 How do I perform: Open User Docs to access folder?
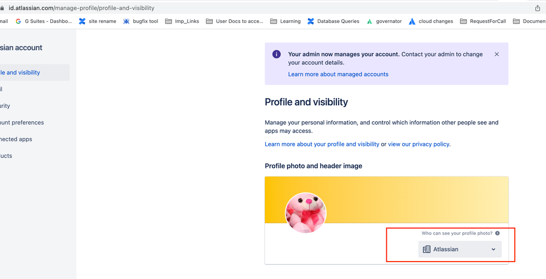235,21
